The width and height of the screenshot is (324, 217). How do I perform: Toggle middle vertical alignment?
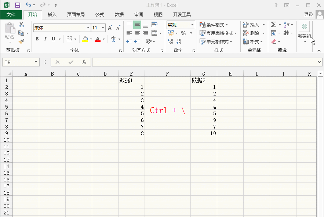click(x=137, y=25)
